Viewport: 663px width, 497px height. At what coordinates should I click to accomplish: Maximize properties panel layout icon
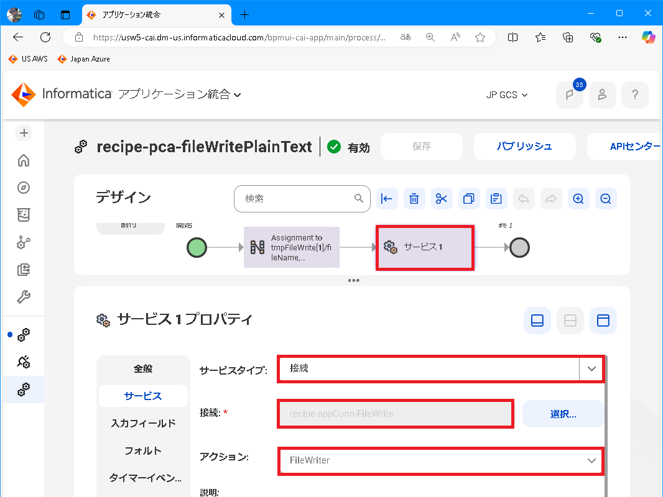[x=603, y=321]
